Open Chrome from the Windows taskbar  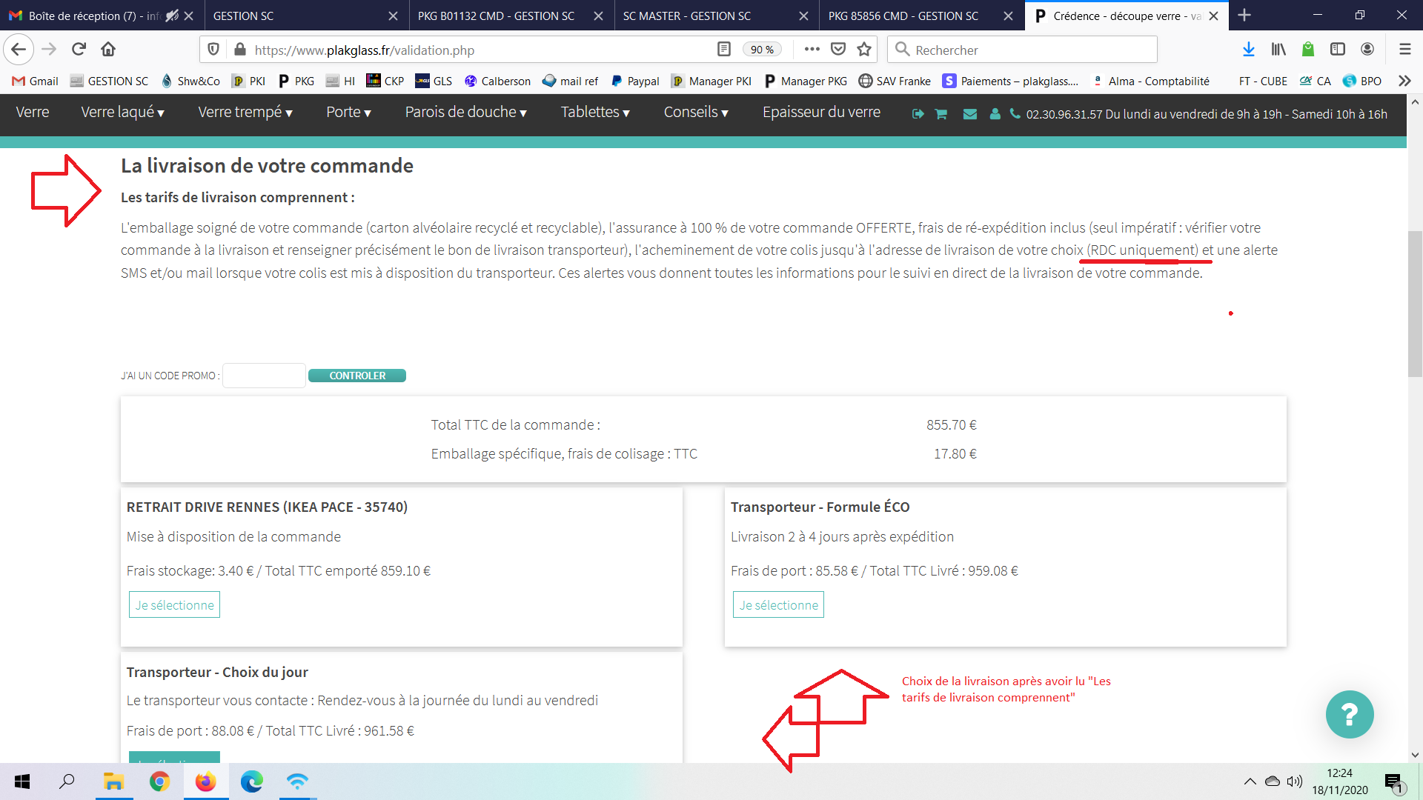pos(159,781)
